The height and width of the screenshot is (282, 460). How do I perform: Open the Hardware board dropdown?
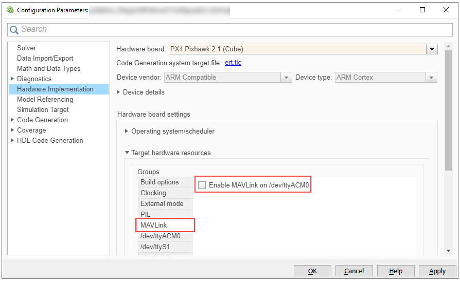pyautogui.click(x=432, y=49)
